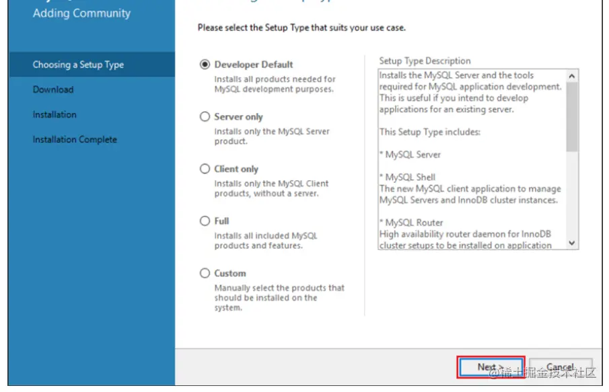Click 'Installs only the MySQL Server product' text
This screenshot has height=392, width=609.
point(272,136)
